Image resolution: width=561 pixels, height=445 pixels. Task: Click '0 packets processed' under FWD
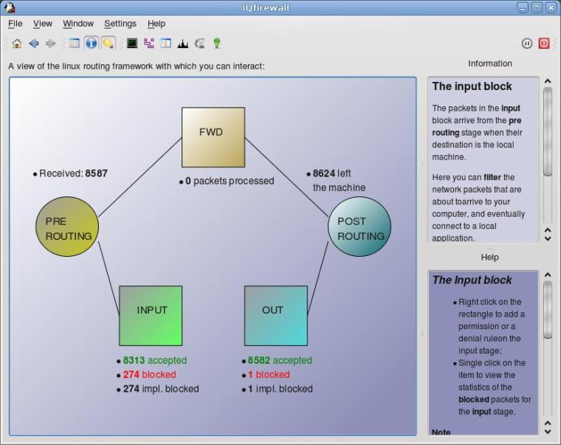(x=230, y=181)
